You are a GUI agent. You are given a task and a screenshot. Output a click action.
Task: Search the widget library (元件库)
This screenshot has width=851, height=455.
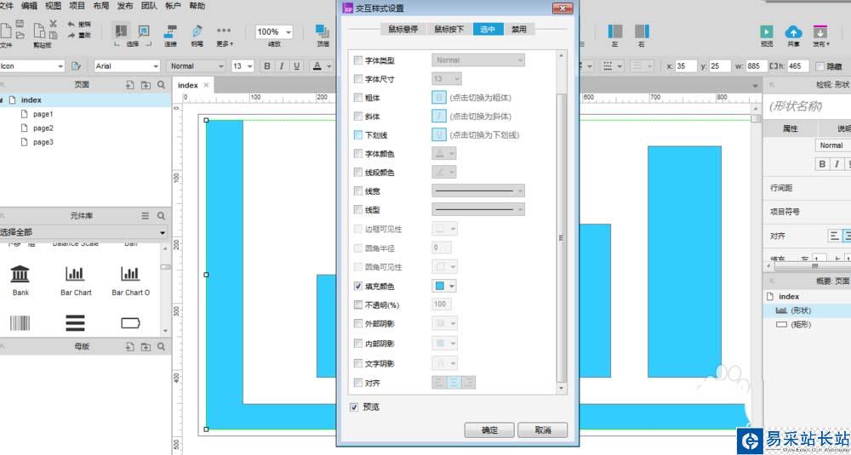coord(161,216)
